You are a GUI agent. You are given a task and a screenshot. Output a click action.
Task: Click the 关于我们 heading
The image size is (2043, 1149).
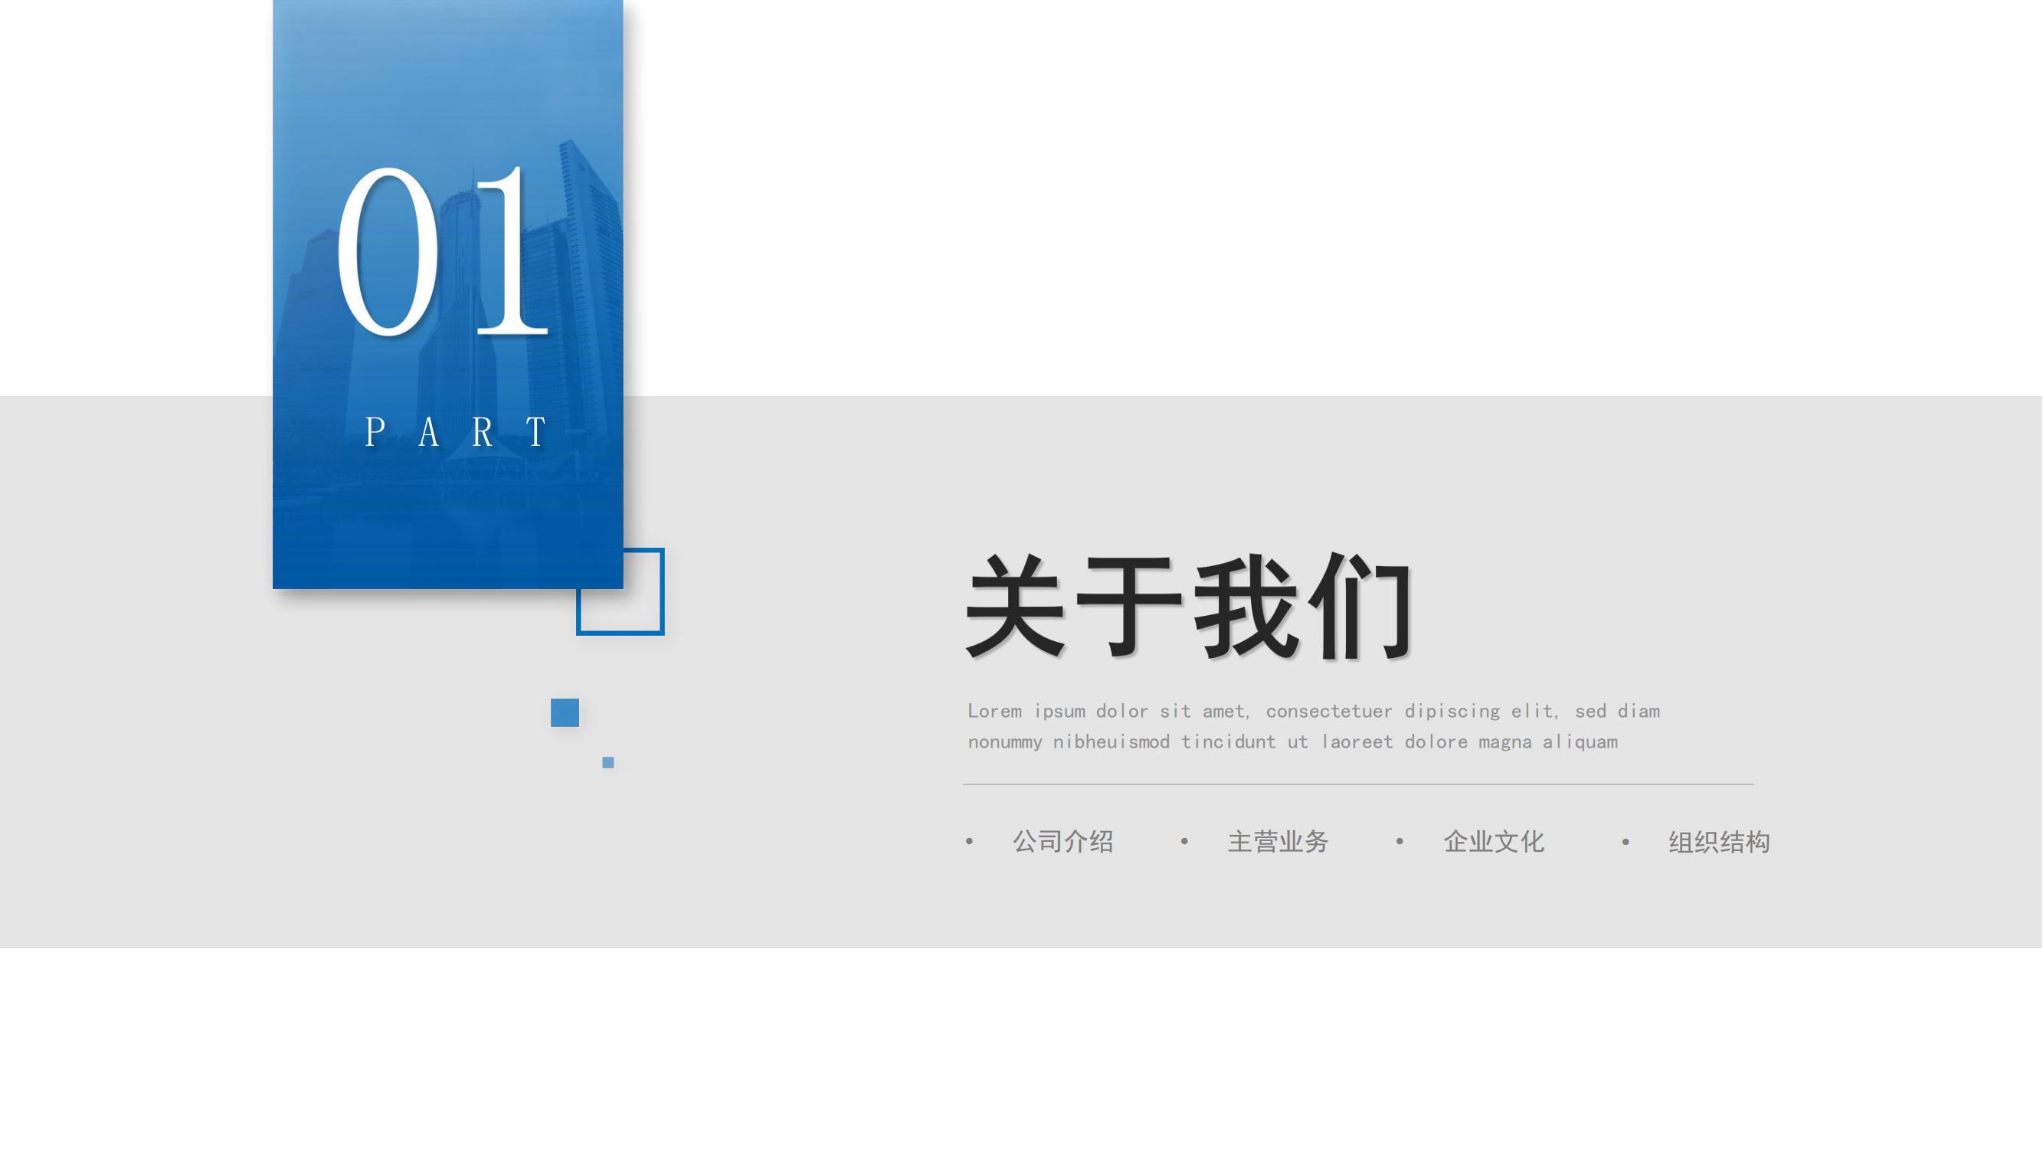[x=1187, y=606]
